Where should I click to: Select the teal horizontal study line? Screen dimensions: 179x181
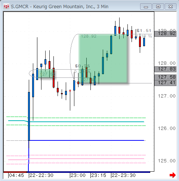click(x=76, y=121)
